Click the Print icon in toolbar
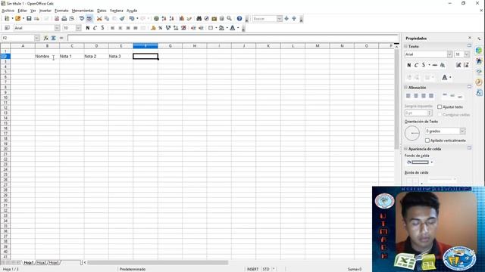Viewport: 485px width, 272px height. (x=64, y=18)
